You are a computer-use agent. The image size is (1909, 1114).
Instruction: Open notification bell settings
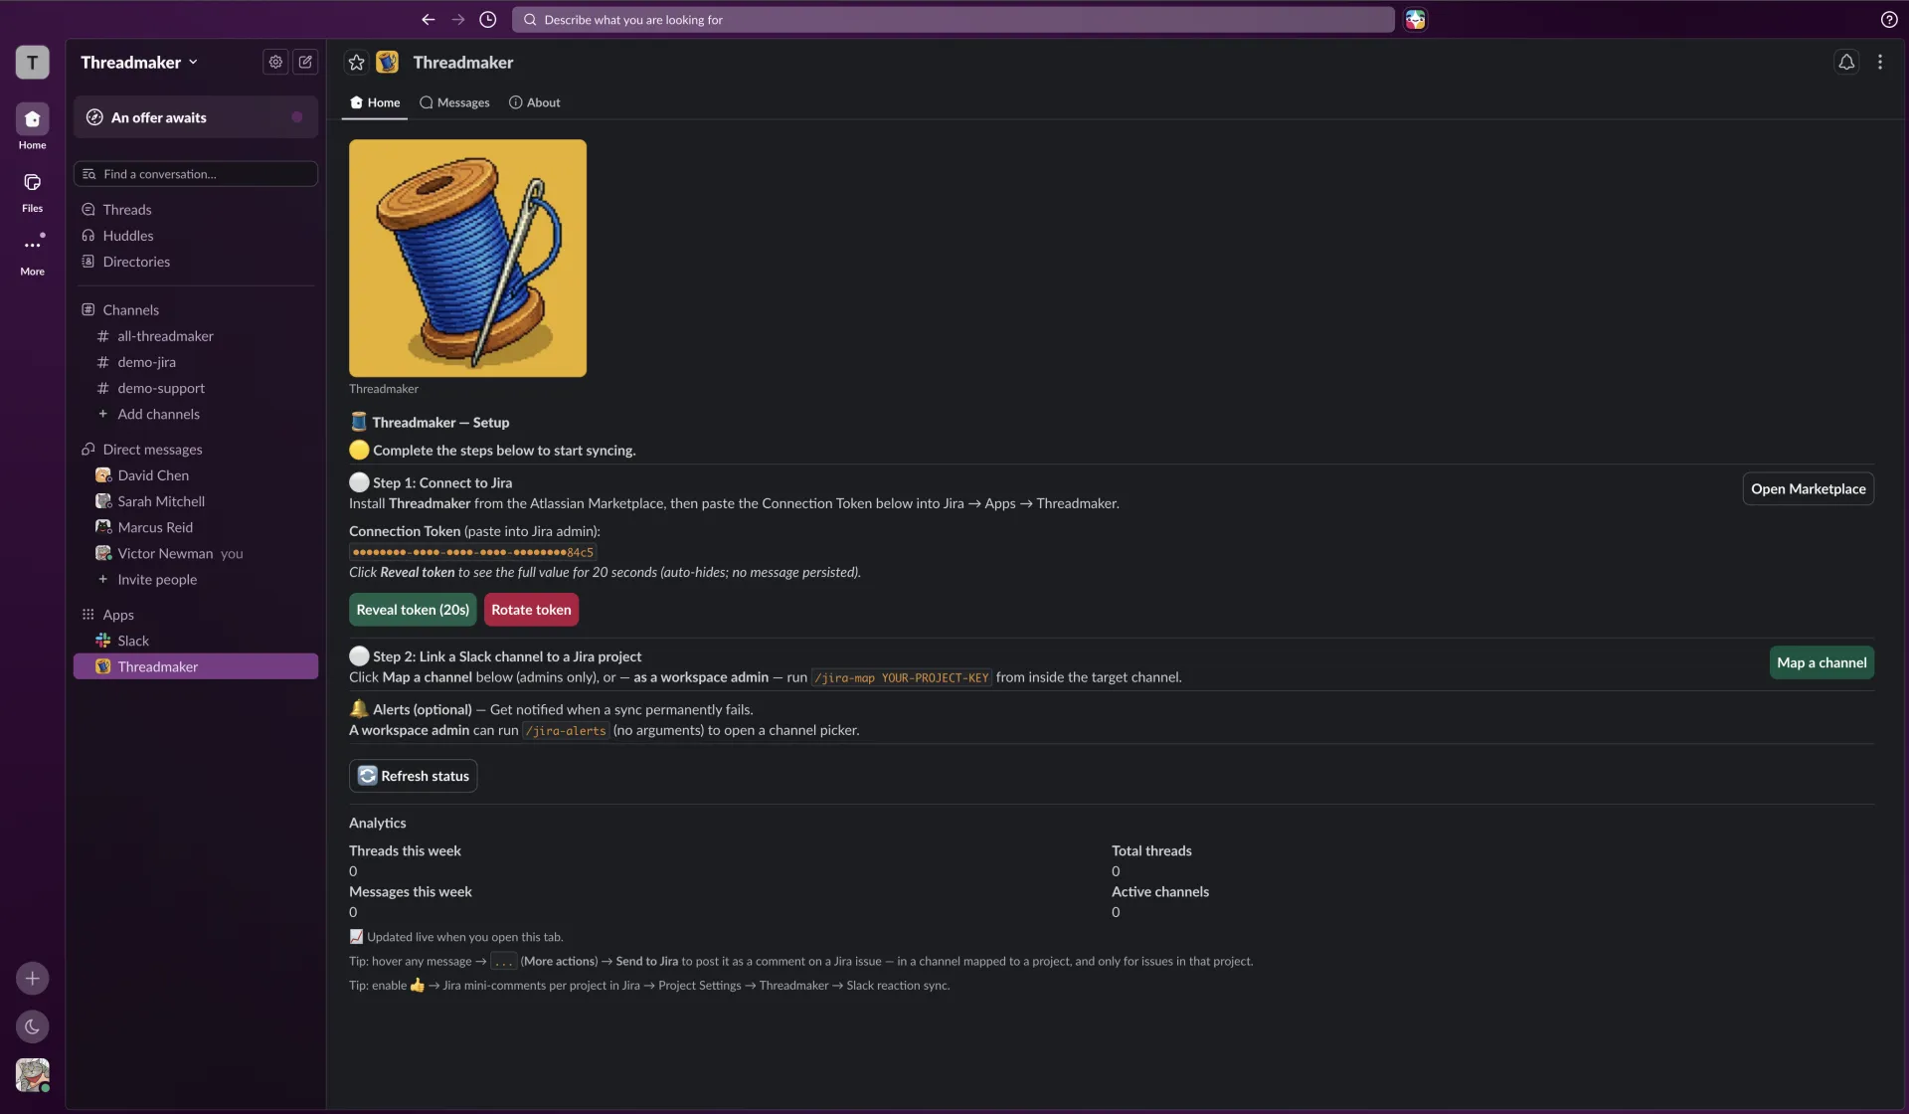click(x=1845, y=63)
